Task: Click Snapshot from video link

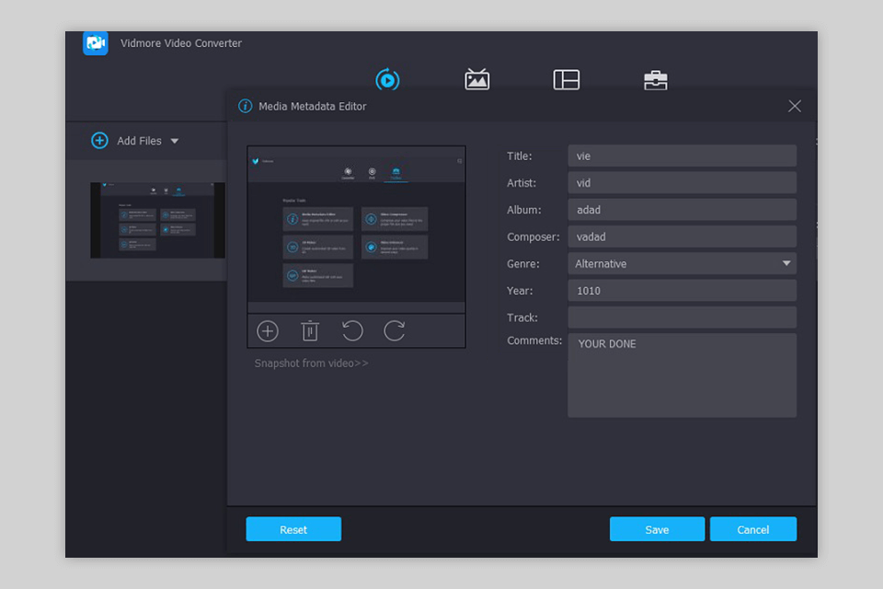Action: click(x=311, y=364)
